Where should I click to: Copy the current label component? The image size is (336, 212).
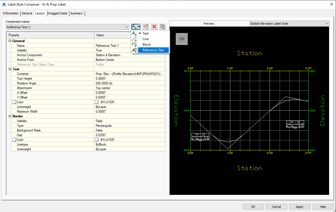coord(146,27)
